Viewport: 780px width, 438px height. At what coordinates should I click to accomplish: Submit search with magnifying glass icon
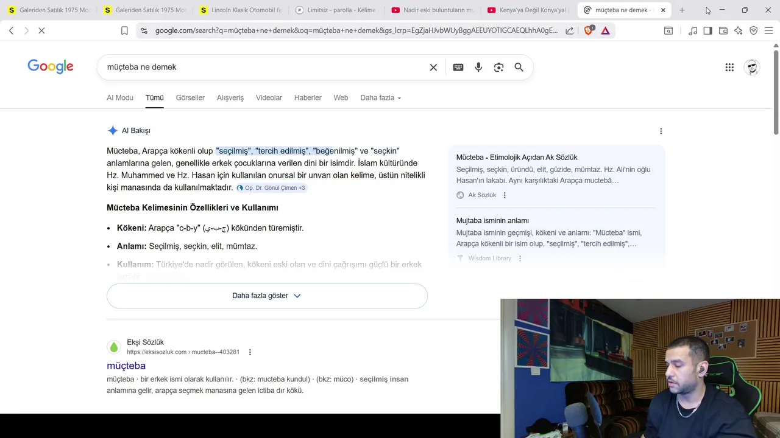tap(519, 67)
